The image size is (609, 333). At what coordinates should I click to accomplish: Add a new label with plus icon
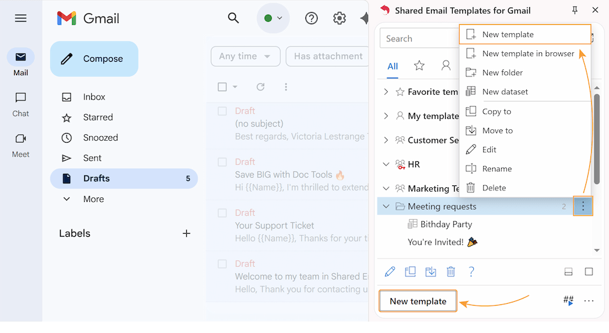coord(186,234)
